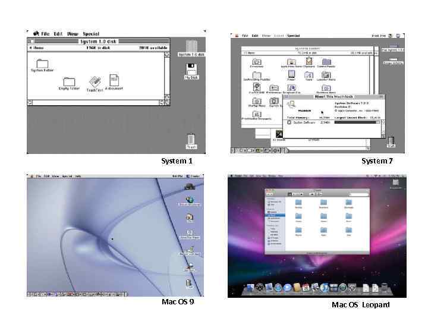Viewport: 428px width, 321px height.
Task: Select the Trash icon on Mac OS 9 desktop
Action: click(189, 282)
